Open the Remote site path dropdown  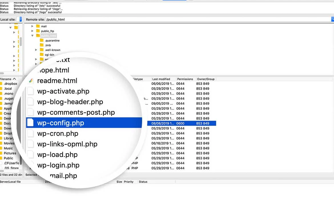(332, 19)
